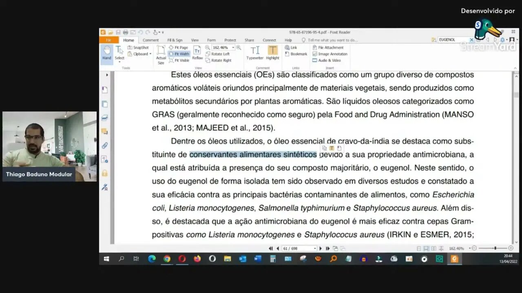Viewport: 522px width, 293px height.
Task: Open the File menu
Action: pyautogui.click(x=109, y=40)
